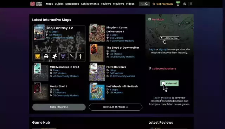The width and height of the screenshot is (225, 129).
Task: Open the Reviews menu
Action: pyautogui.click(x=106, y=4)
